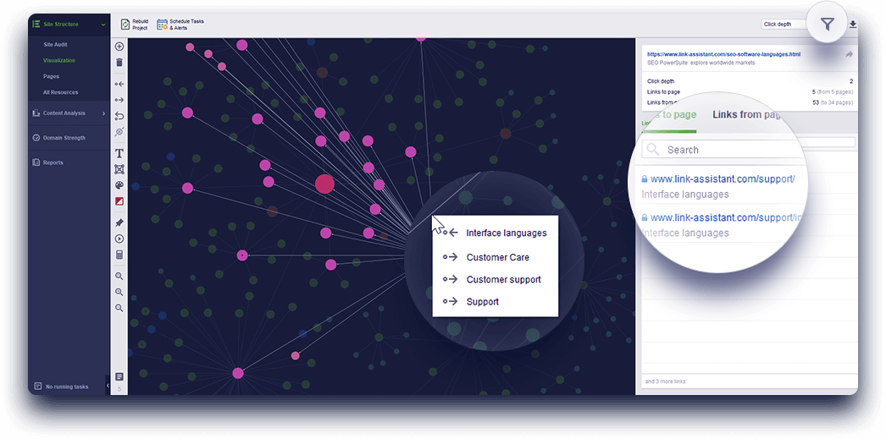Click the add (plus circle) toolbar icon
The image size is (886, 439).
pos(119,47)
